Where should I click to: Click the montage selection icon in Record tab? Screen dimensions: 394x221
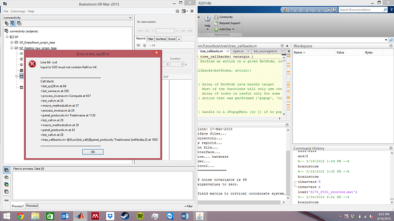(x=138, y=46)
